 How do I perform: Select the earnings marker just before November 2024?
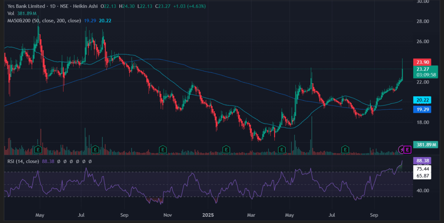click(162, 149)
